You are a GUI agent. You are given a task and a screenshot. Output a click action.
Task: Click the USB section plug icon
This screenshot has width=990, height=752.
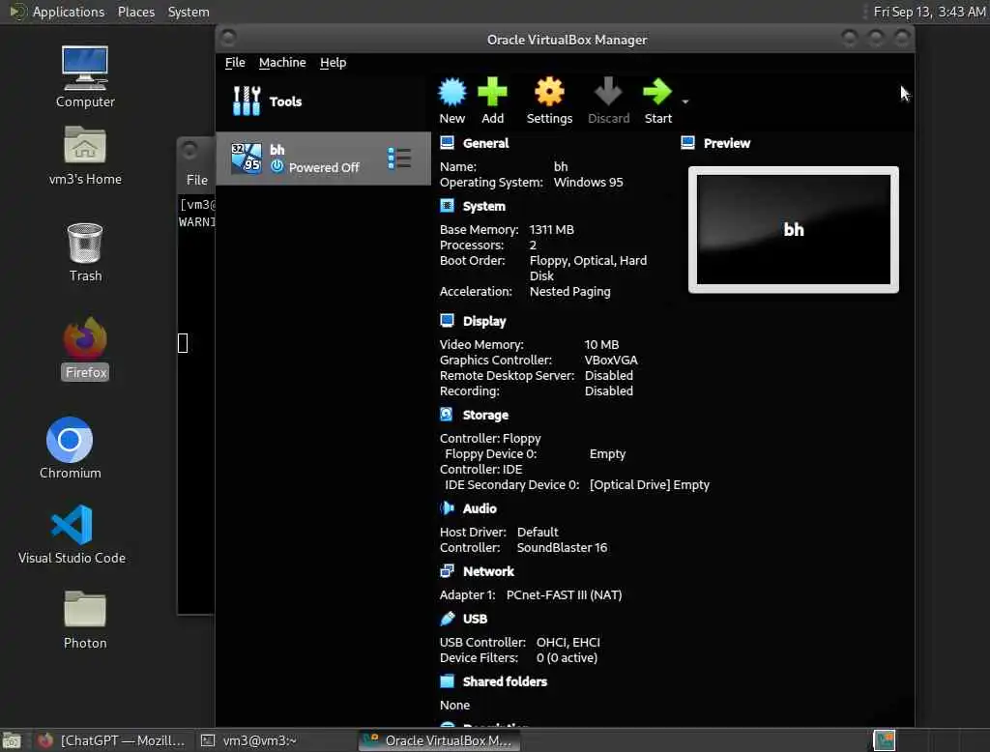pos(447,619)
